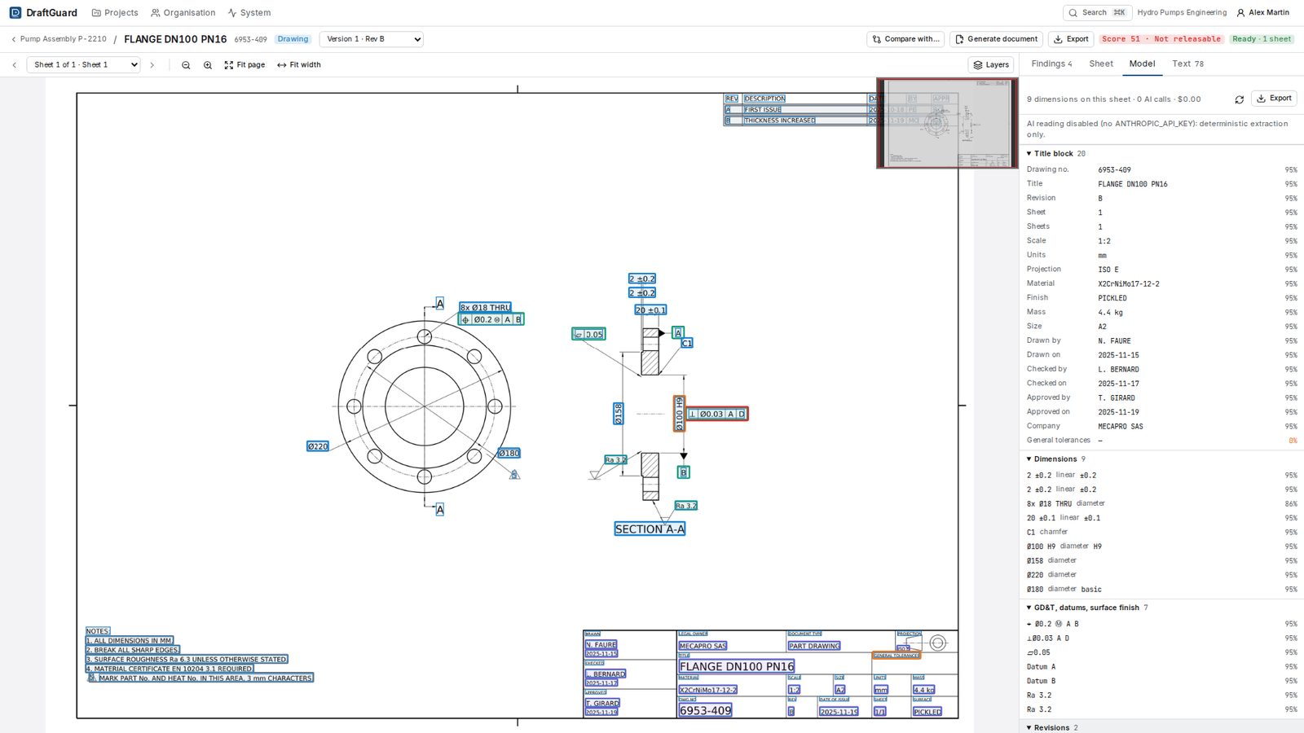This screenshot has width=1304, height=733.
Task: Click the Ø0.03 A D tolerance frame
Action: [x=716, y=414]
